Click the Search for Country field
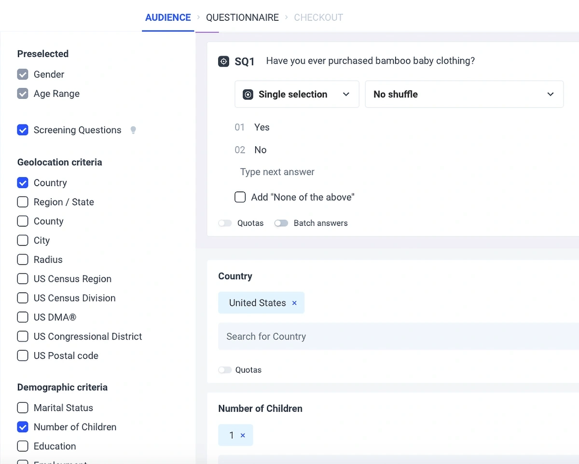 [399, 336]
